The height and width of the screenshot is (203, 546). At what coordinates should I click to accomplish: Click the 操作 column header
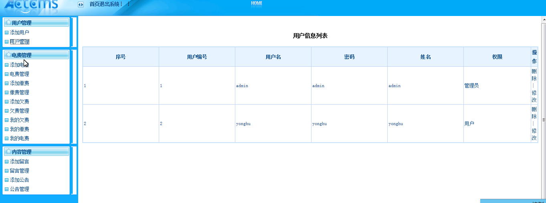534,57
